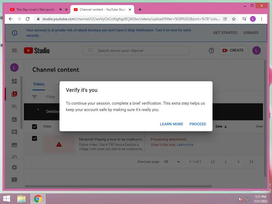Open the Subtitles sidebar icon
272x204 pixels.
(x=14, y=145)
